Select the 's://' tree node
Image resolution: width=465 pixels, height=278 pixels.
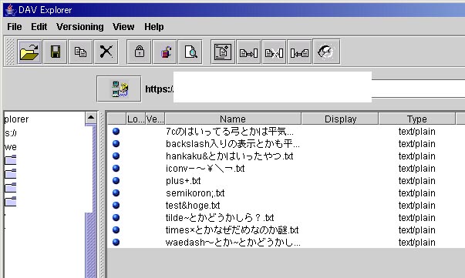[x=11, y=133]
